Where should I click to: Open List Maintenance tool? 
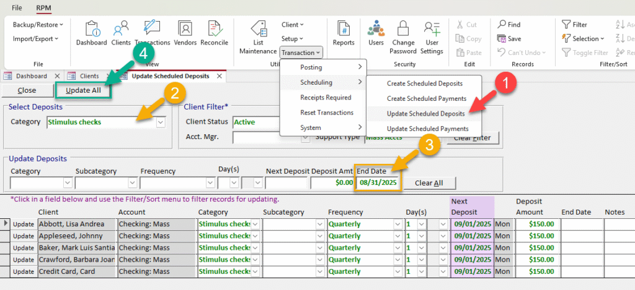pyautogui.click(x=258, y=36)
